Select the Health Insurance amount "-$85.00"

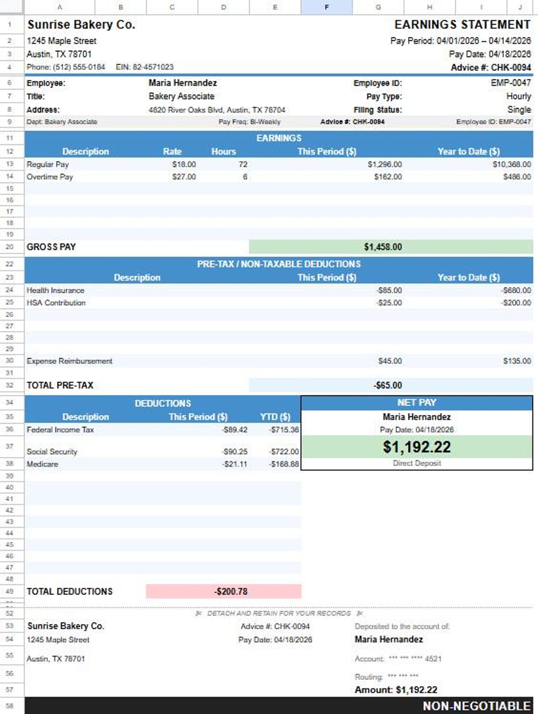[389, 291]
